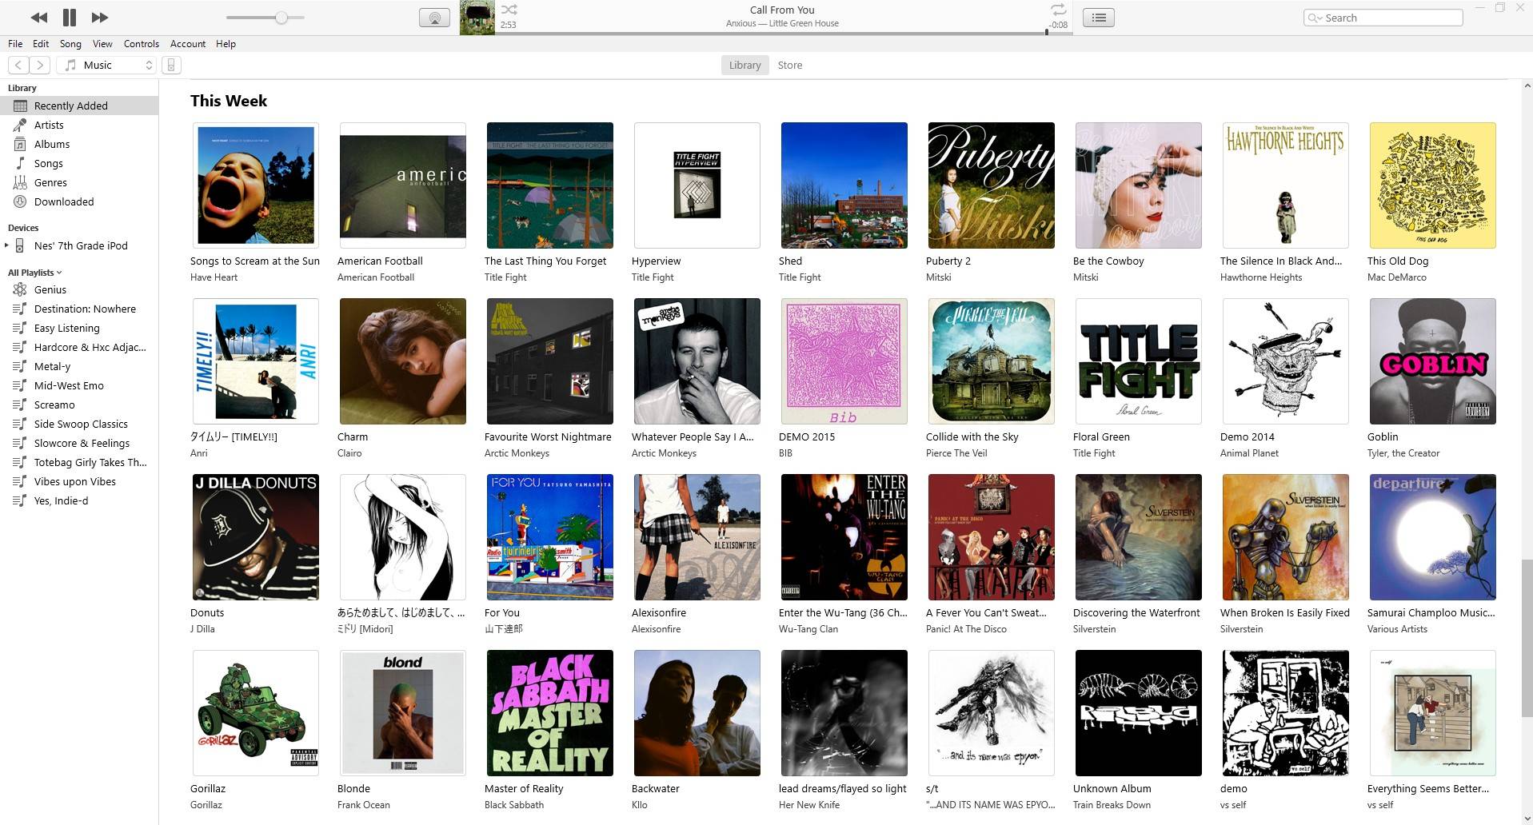This screenshot has width=1533, height=825.
Task: Click the Albums icon in sidebar
Action: 20,144
